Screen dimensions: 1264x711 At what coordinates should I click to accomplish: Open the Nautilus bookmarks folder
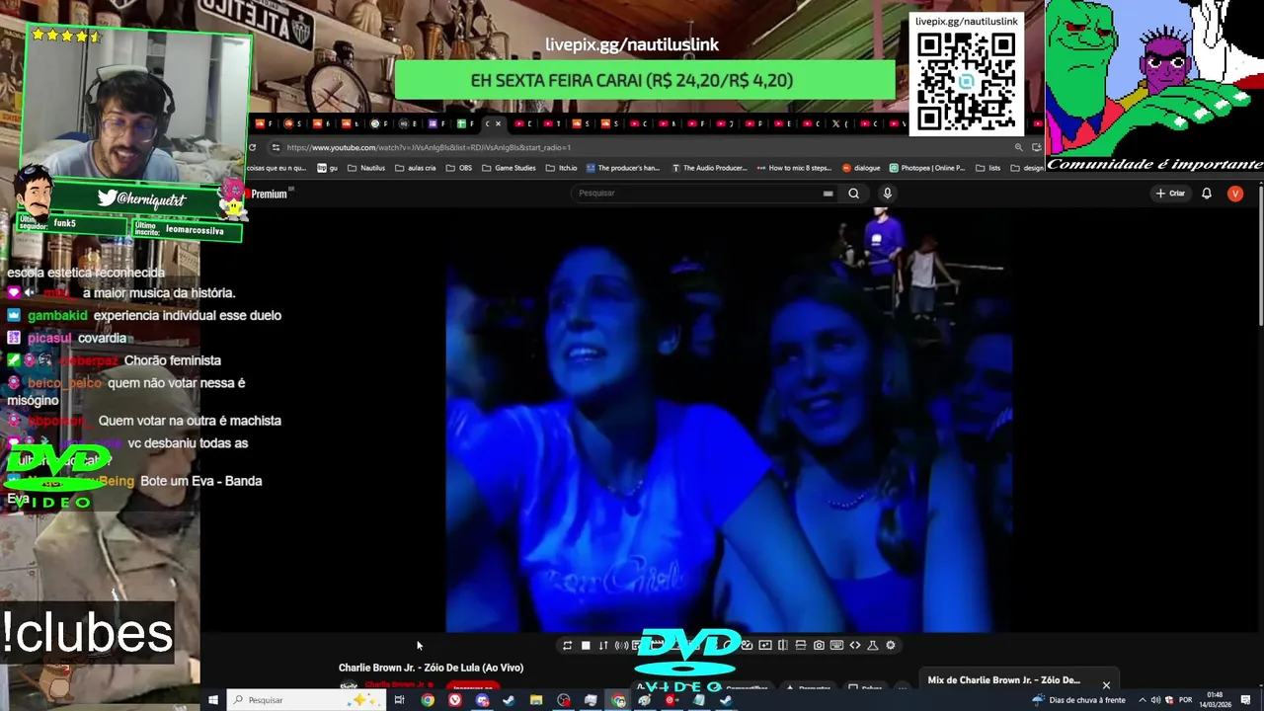[x=365, y=168]
